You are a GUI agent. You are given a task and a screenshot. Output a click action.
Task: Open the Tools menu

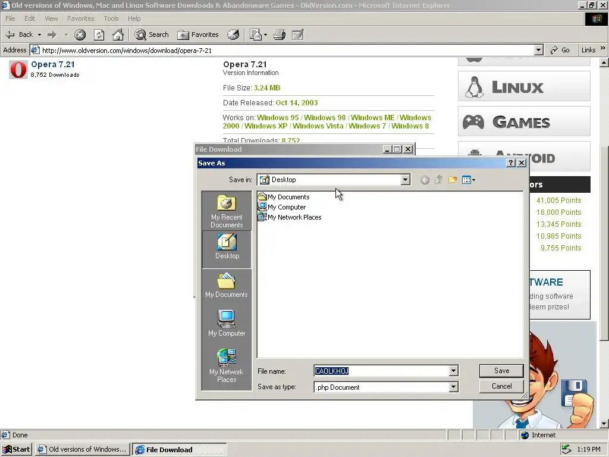click(111, 18)
